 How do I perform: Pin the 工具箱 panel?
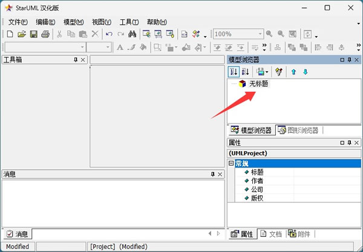(76, 60)
